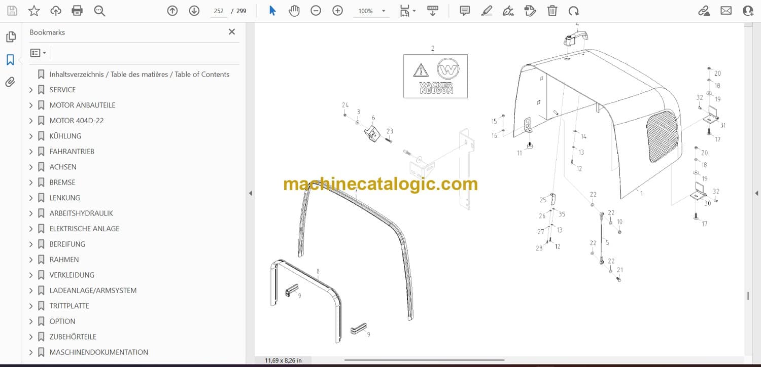Viewport: 761px width, 367px height.
Task: Select the LADEANLAGE/ARMSYSTEM bookmark
Action: point(93,290)
